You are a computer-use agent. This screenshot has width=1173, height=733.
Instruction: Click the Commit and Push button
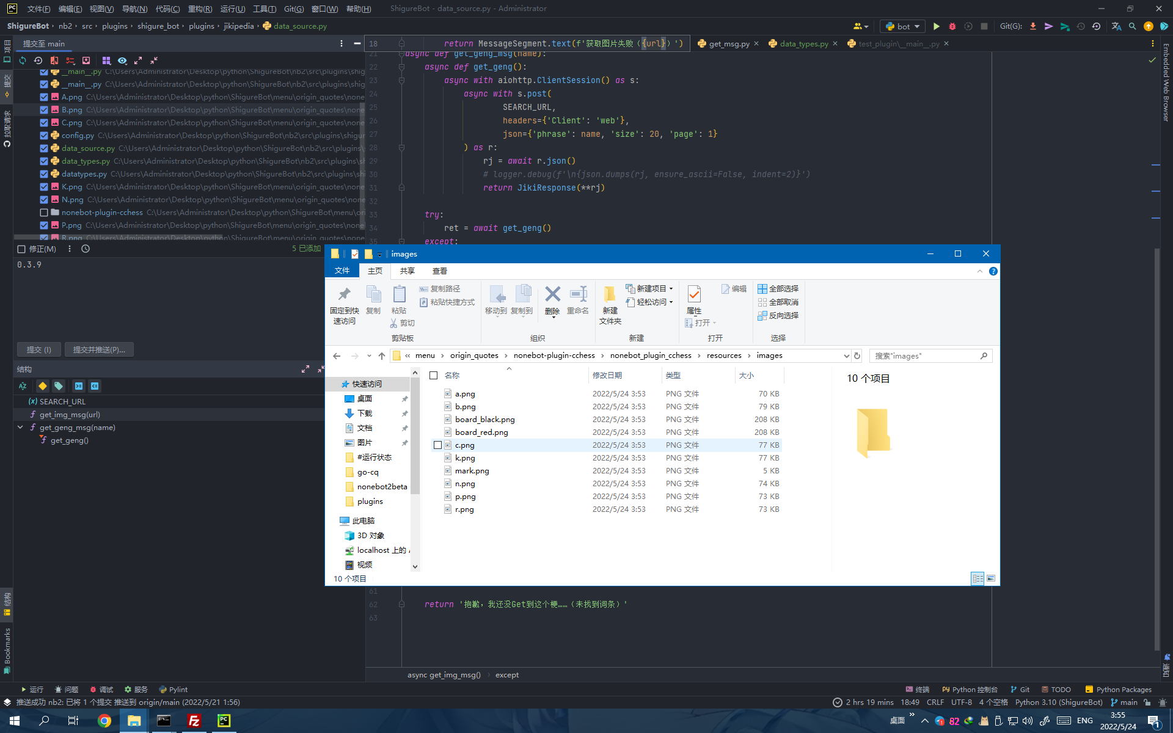click(x=99, y=349)
